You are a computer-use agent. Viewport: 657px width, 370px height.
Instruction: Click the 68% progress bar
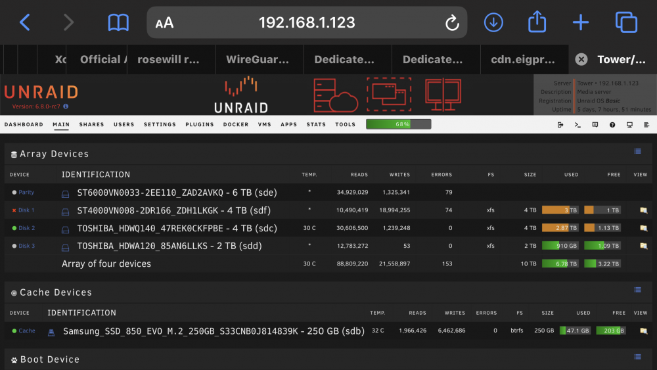(x=399, y=124)
